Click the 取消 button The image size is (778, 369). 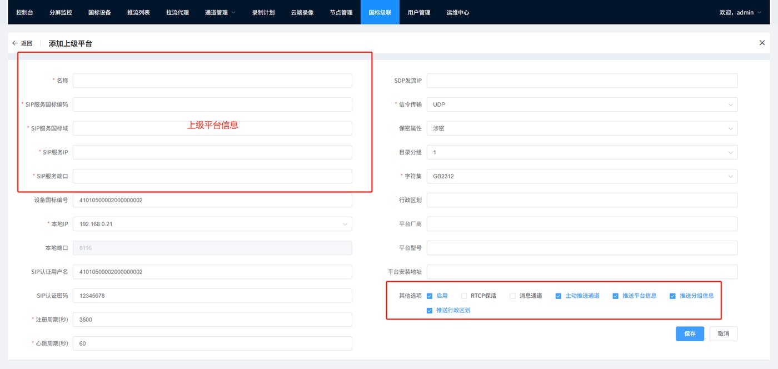(x=724, y=334)
